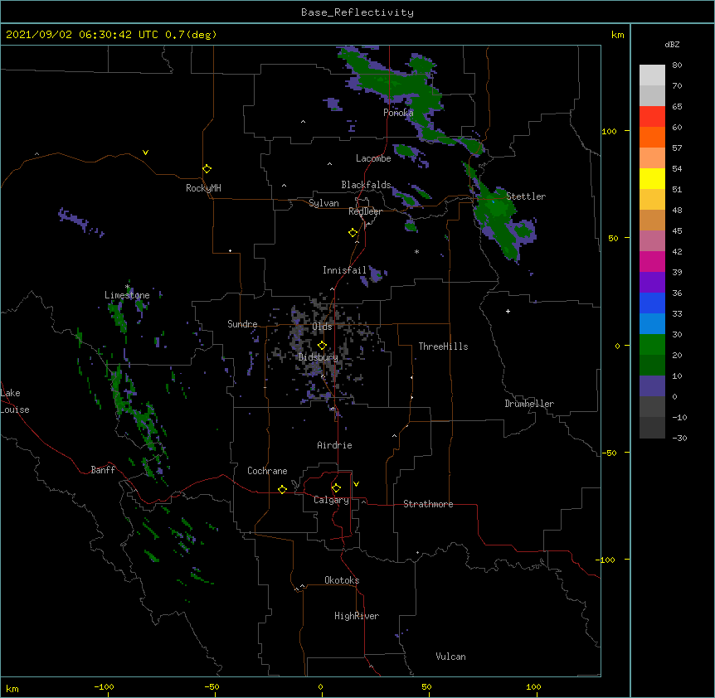Click the yellow V marker northwest of RockyMH
715x698 pixels.
click(x=145, y=153)
